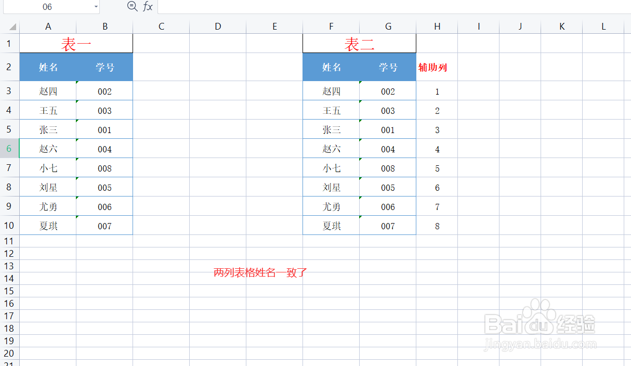Viewport: 631px width, 366px height.
Task: Click the 学号 header of table two
Action: pos(388,68)
